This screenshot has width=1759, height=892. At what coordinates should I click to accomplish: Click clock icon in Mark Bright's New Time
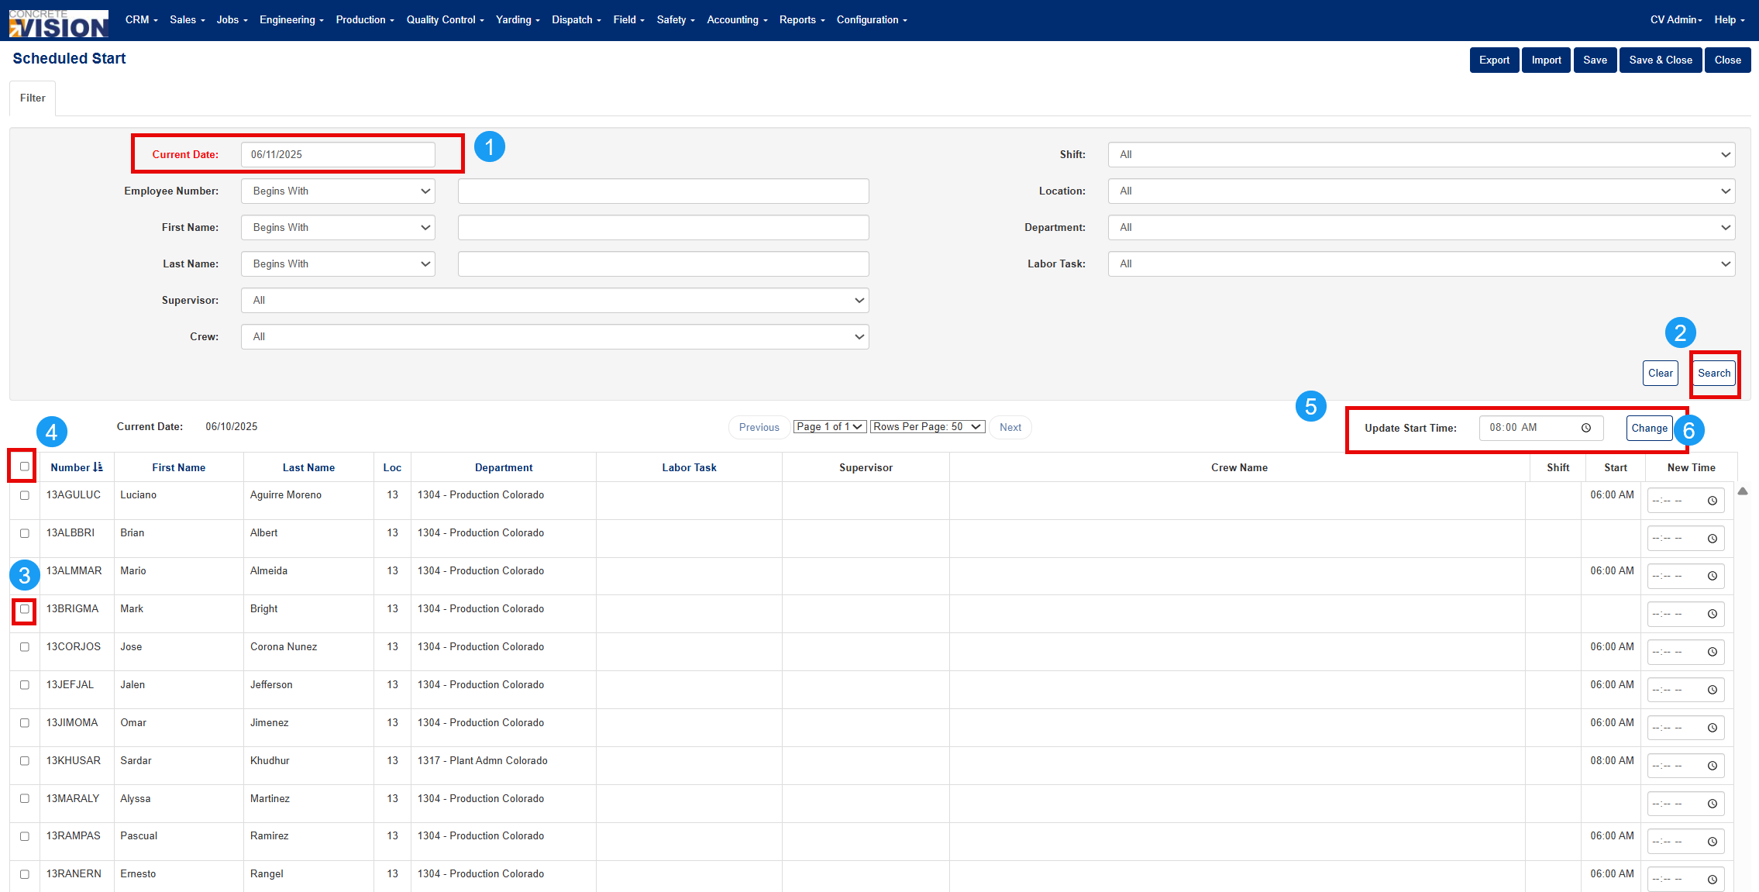1713,614
